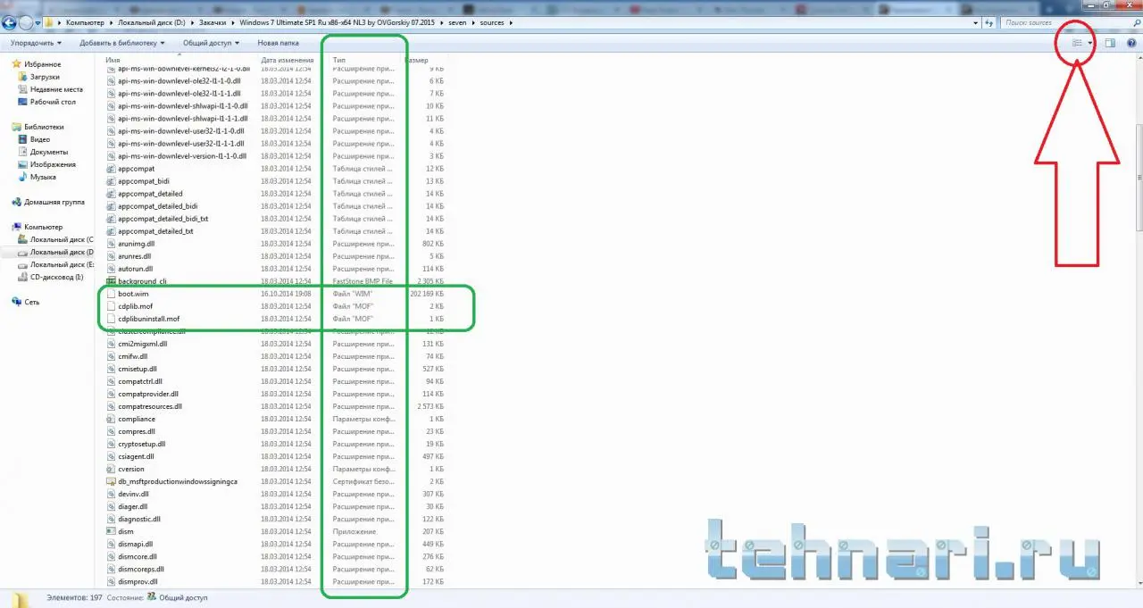The image size is (1143, 608).
Task: Select db_msftproductionwindowssigningca certificate icon
Action: (111, 481)
